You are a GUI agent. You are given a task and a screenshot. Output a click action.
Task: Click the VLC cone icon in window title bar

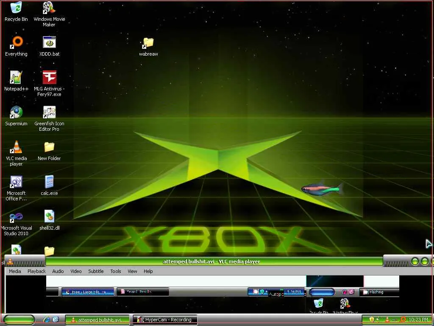click(x=10, y=261)
